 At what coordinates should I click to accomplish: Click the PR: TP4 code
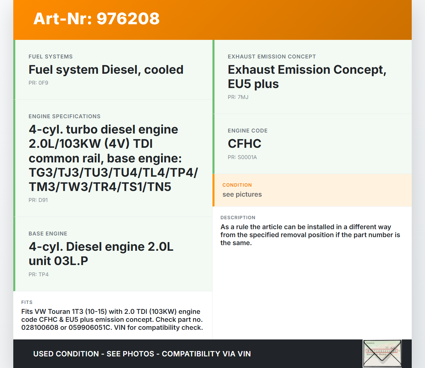click(x=39, y=275)
